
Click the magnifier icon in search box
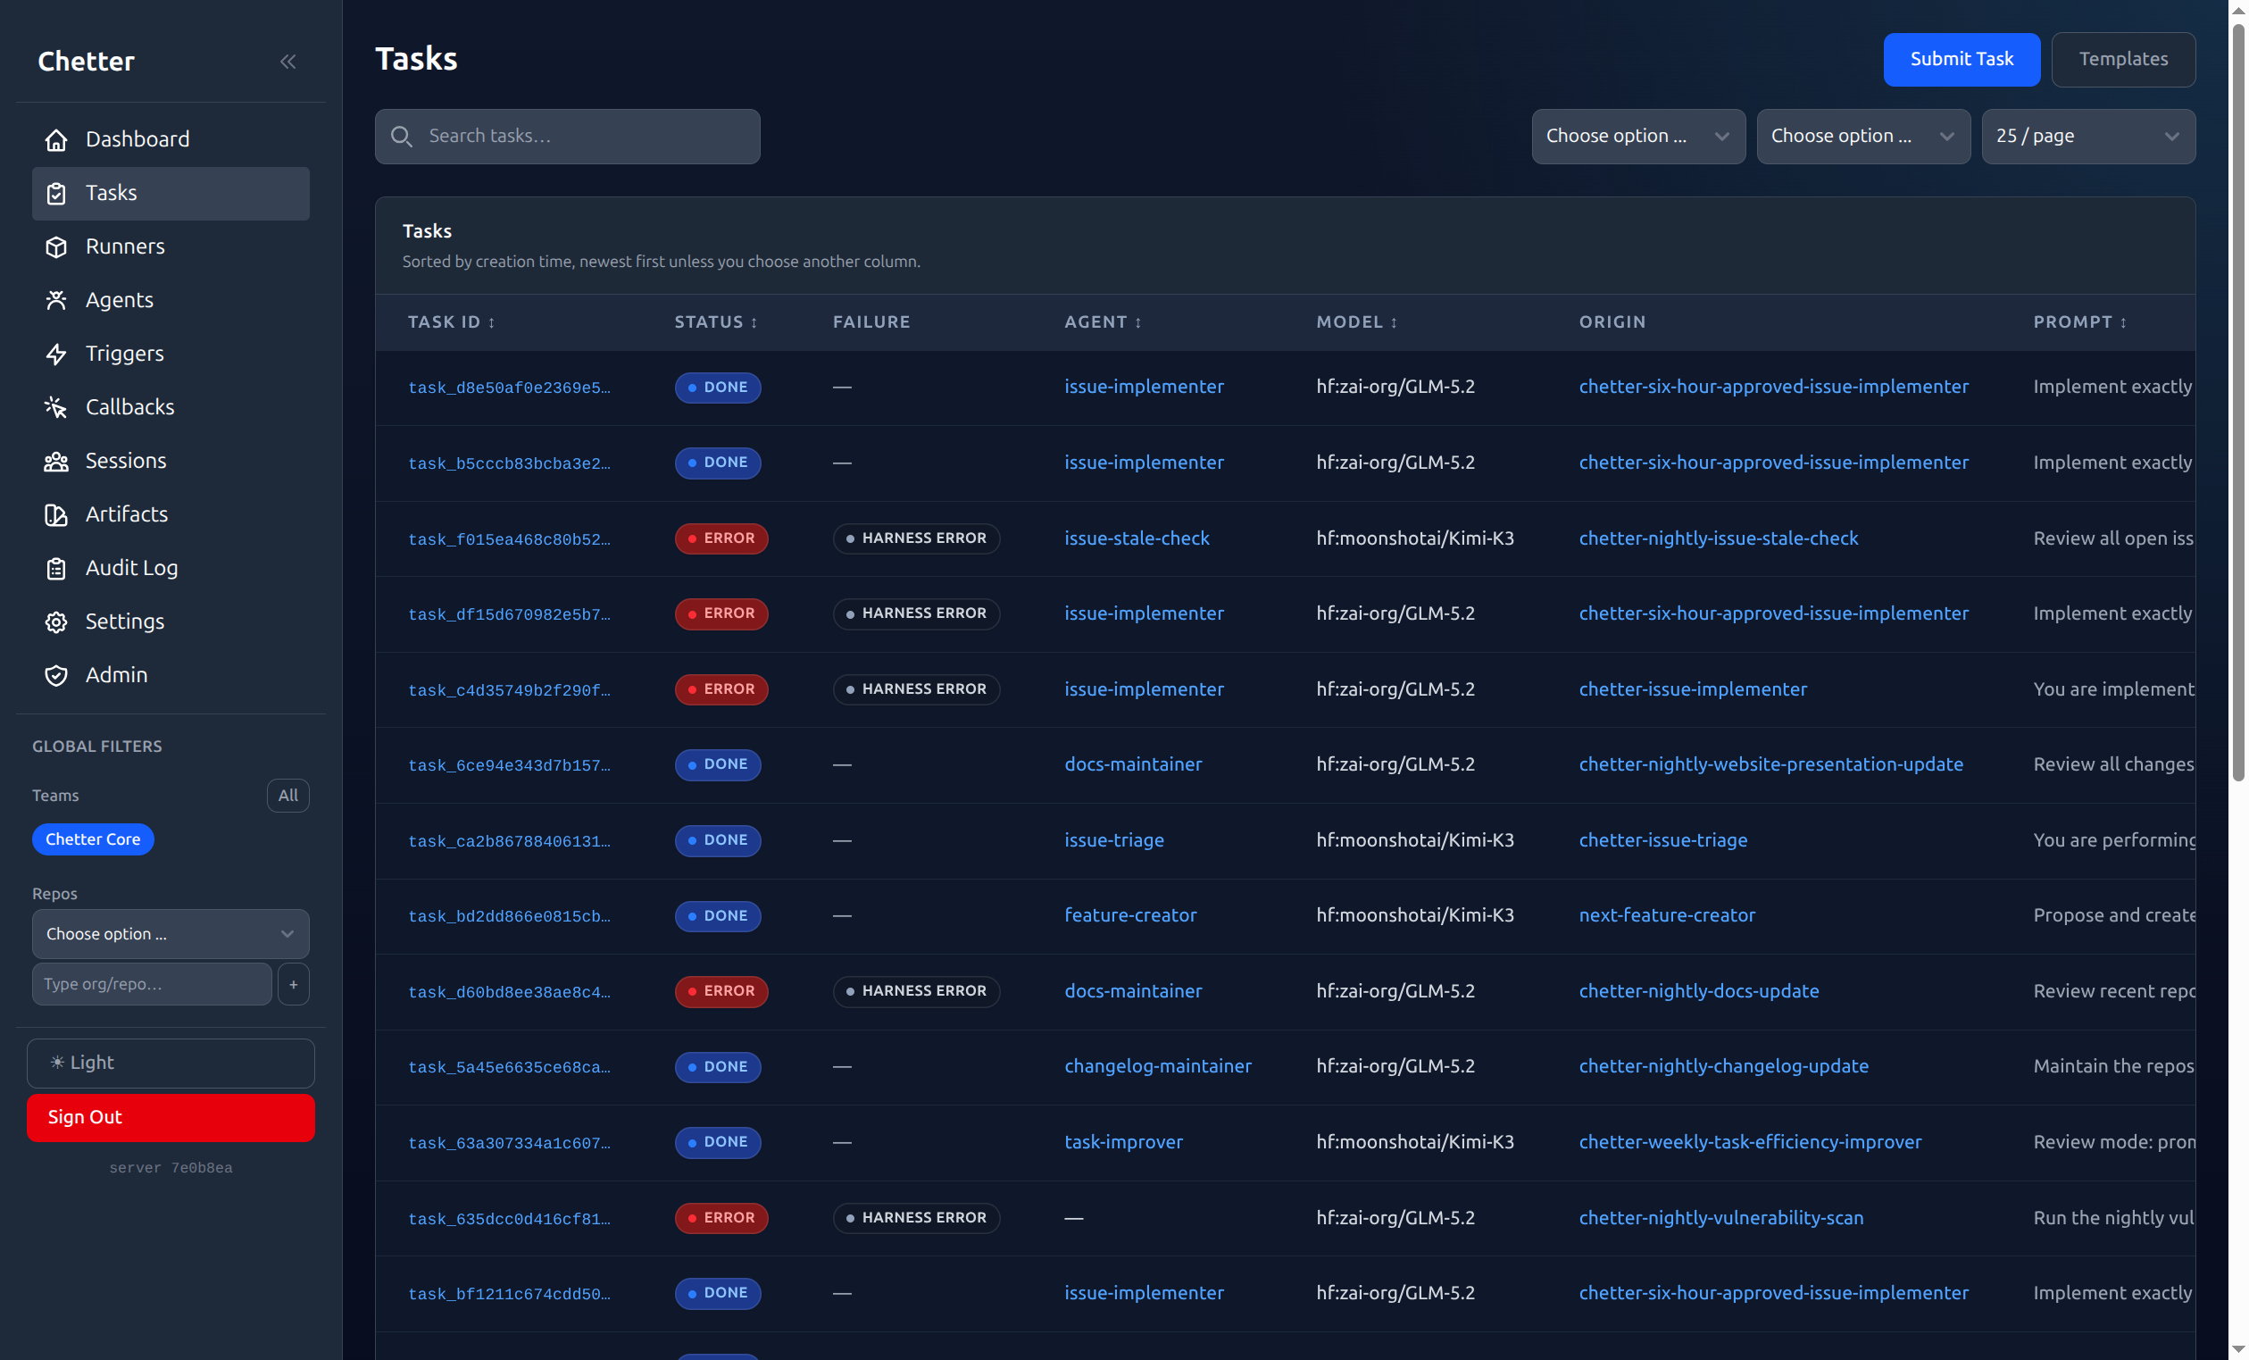(x=402, y=136)
